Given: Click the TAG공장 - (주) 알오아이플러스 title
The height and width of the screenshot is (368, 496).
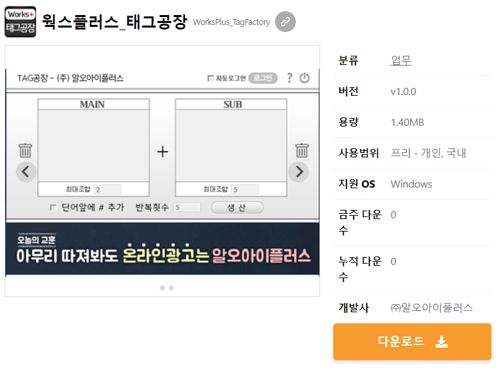Looking at the screenshot, I should point(70,78).
